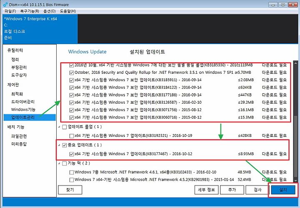Check the KB3192321 update checkbox
Viewport: 300px width, 208px height.
click(72, 136)
